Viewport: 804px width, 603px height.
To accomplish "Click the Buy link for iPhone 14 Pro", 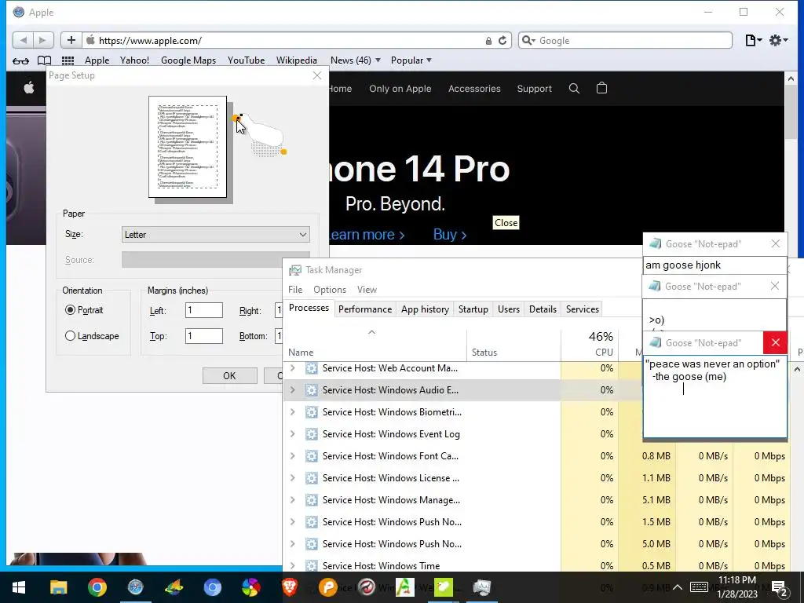I will pos(450,234).
